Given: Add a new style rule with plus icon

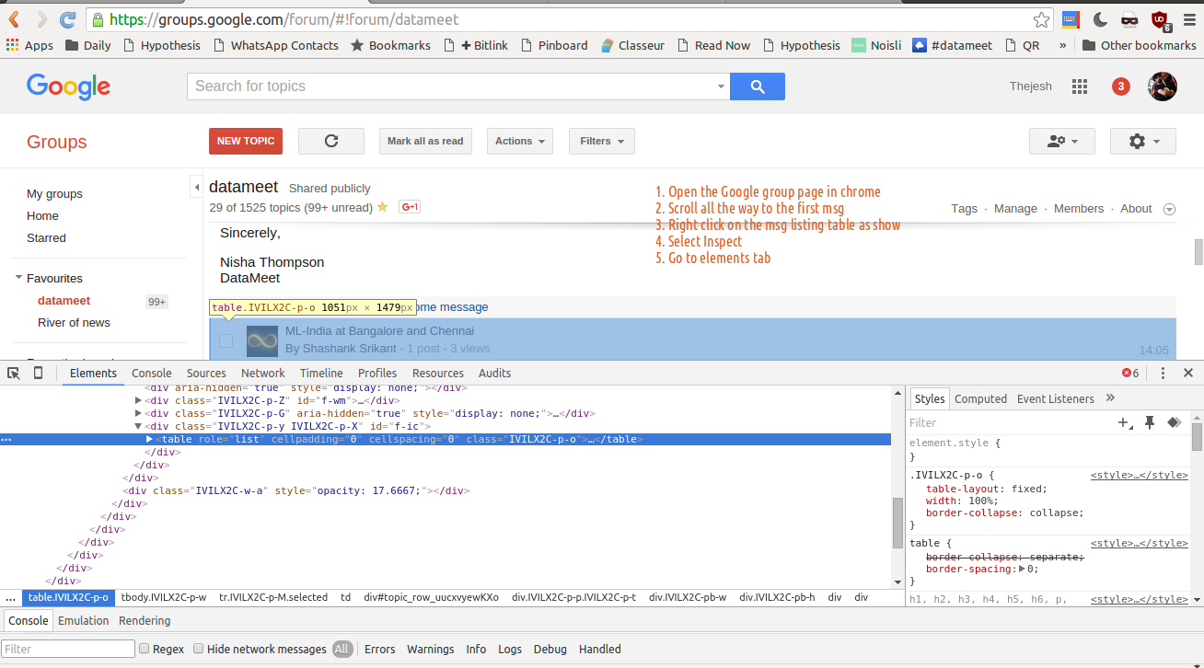Looking at the screenshot, I should 1125,423.
